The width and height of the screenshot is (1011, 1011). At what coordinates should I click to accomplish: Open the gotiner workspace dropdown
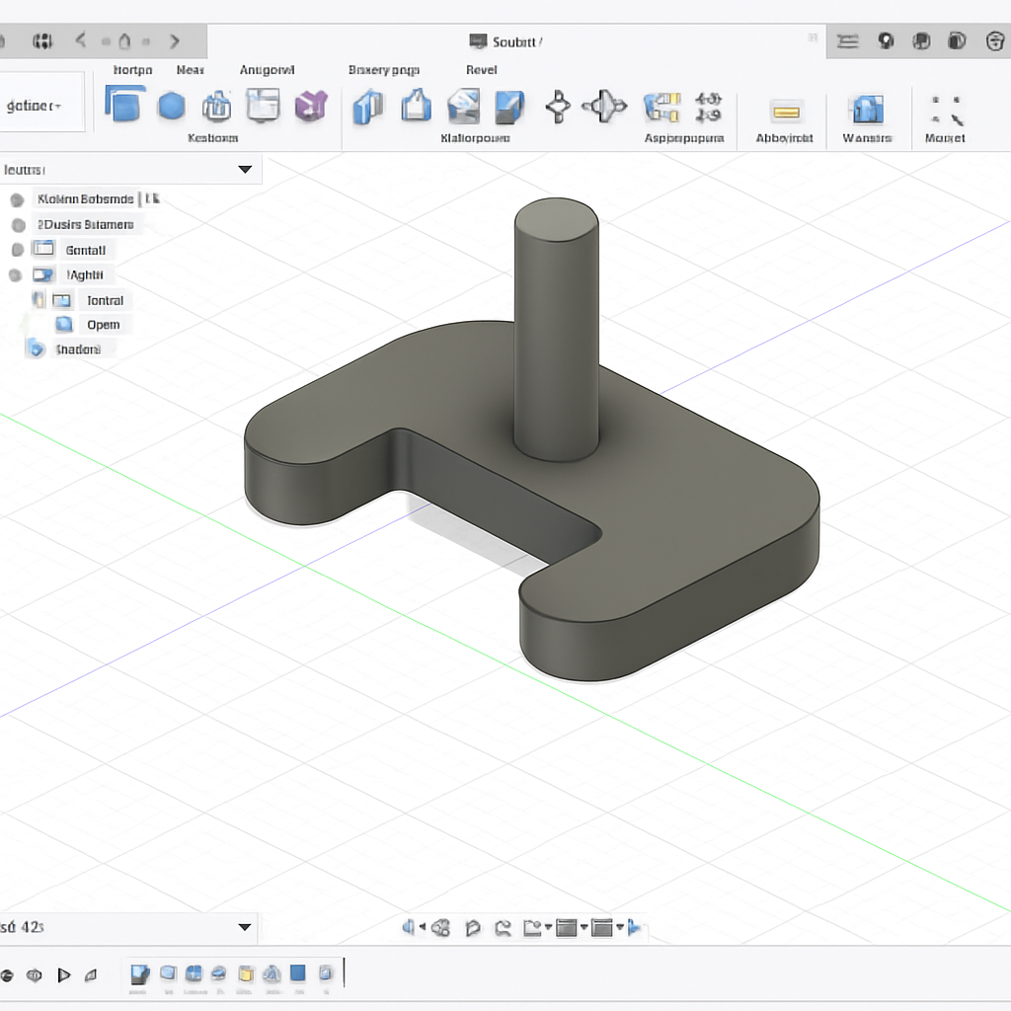pos(36,106)
